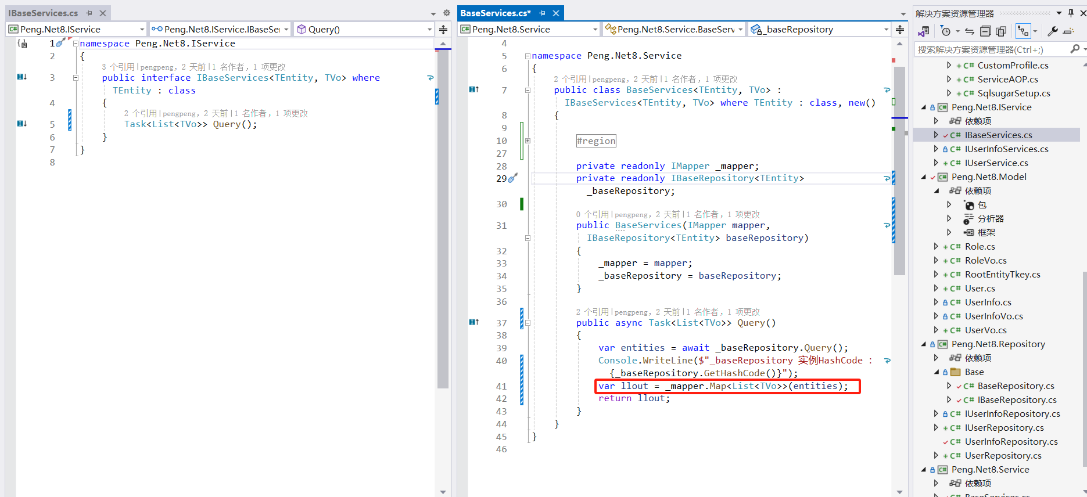Click the right editor vertical scrollbar thumb
This screenshot has height=497, width=1087.
pyautogui.click(x=899, y=171)
